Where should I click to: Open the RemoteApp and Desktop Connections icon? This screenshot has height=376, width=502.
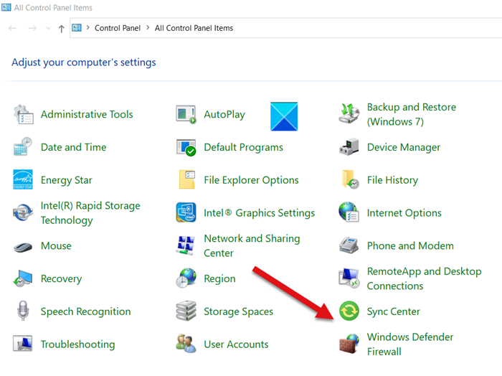click(x=349, y=278)
